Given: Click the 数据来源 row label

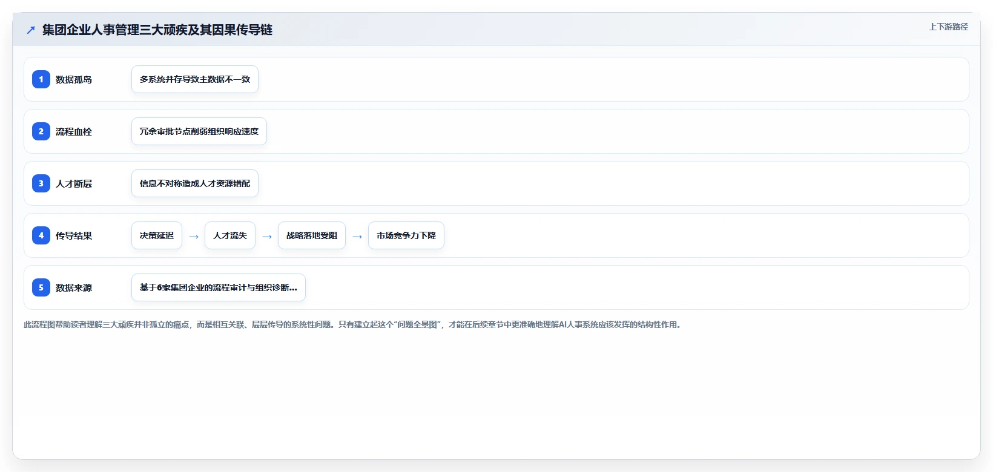Looking at the screenshot, I should click(74, 287).
